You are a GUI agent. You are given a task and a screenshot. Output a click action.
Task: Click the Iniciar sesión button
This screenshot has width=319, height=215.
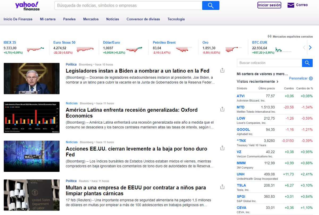coord(269,5)
